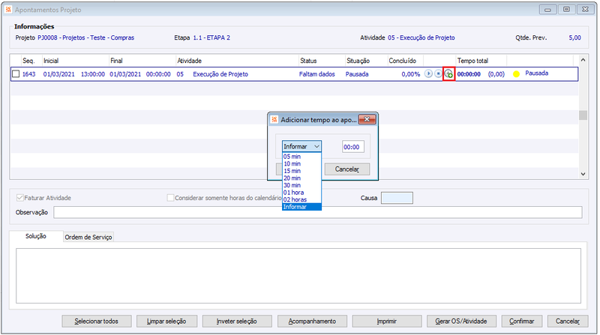Screen dimensions: 600x335
Task: Click the yellow Pausada status dot
Action: (x=516, y=74)
